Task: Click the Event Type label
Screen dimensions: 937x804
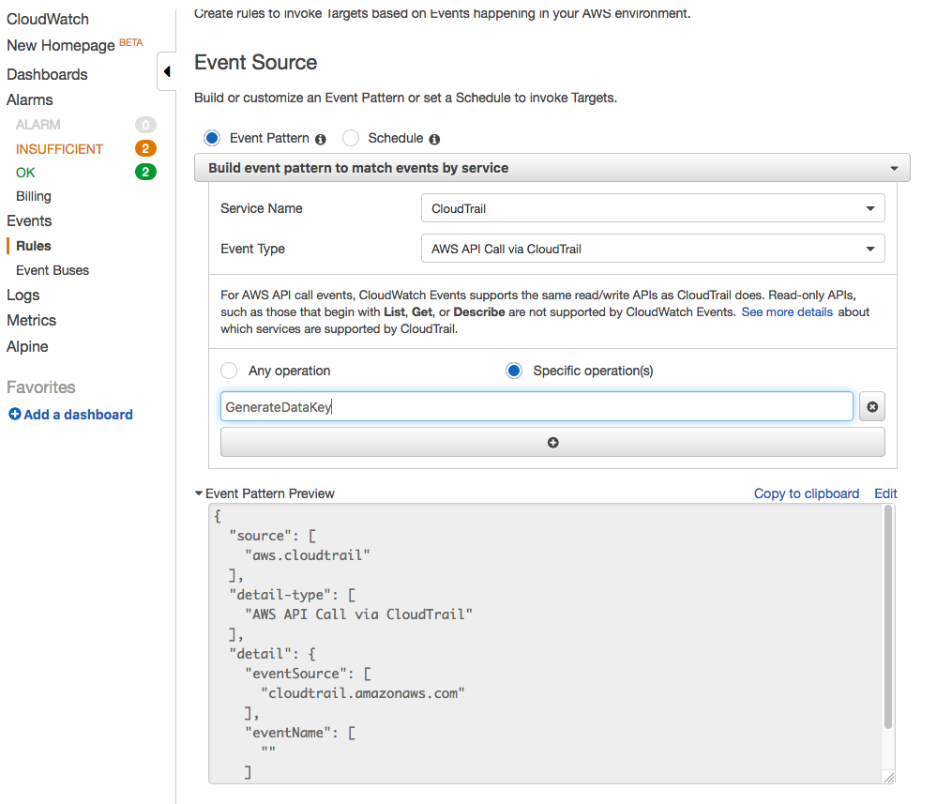Action: [253, 250]
